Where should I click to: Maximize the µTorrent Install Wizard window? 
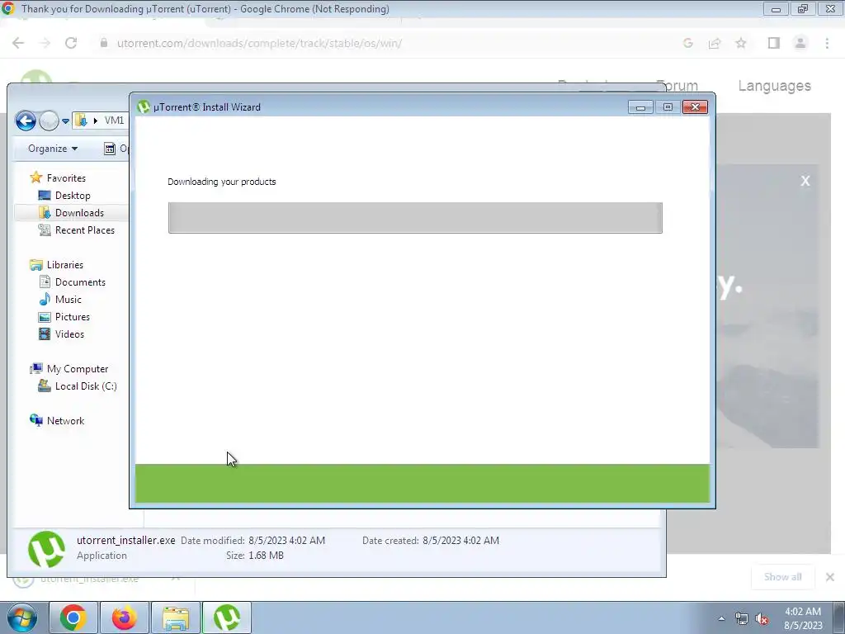(x=667, y=106)
